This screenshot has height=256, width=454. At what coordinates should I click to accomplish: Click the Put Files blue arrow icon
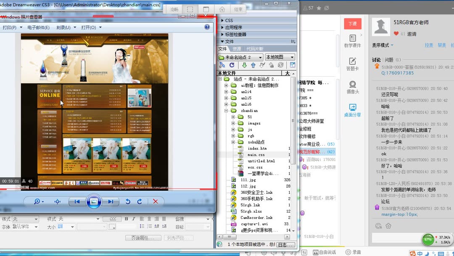253,65
